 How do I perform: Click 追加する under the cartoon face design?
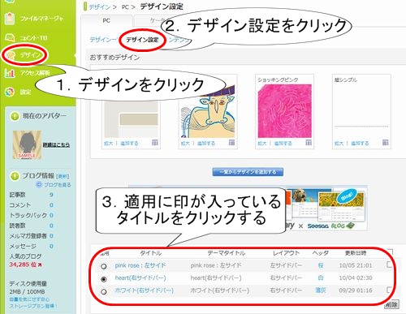point(206,144)
